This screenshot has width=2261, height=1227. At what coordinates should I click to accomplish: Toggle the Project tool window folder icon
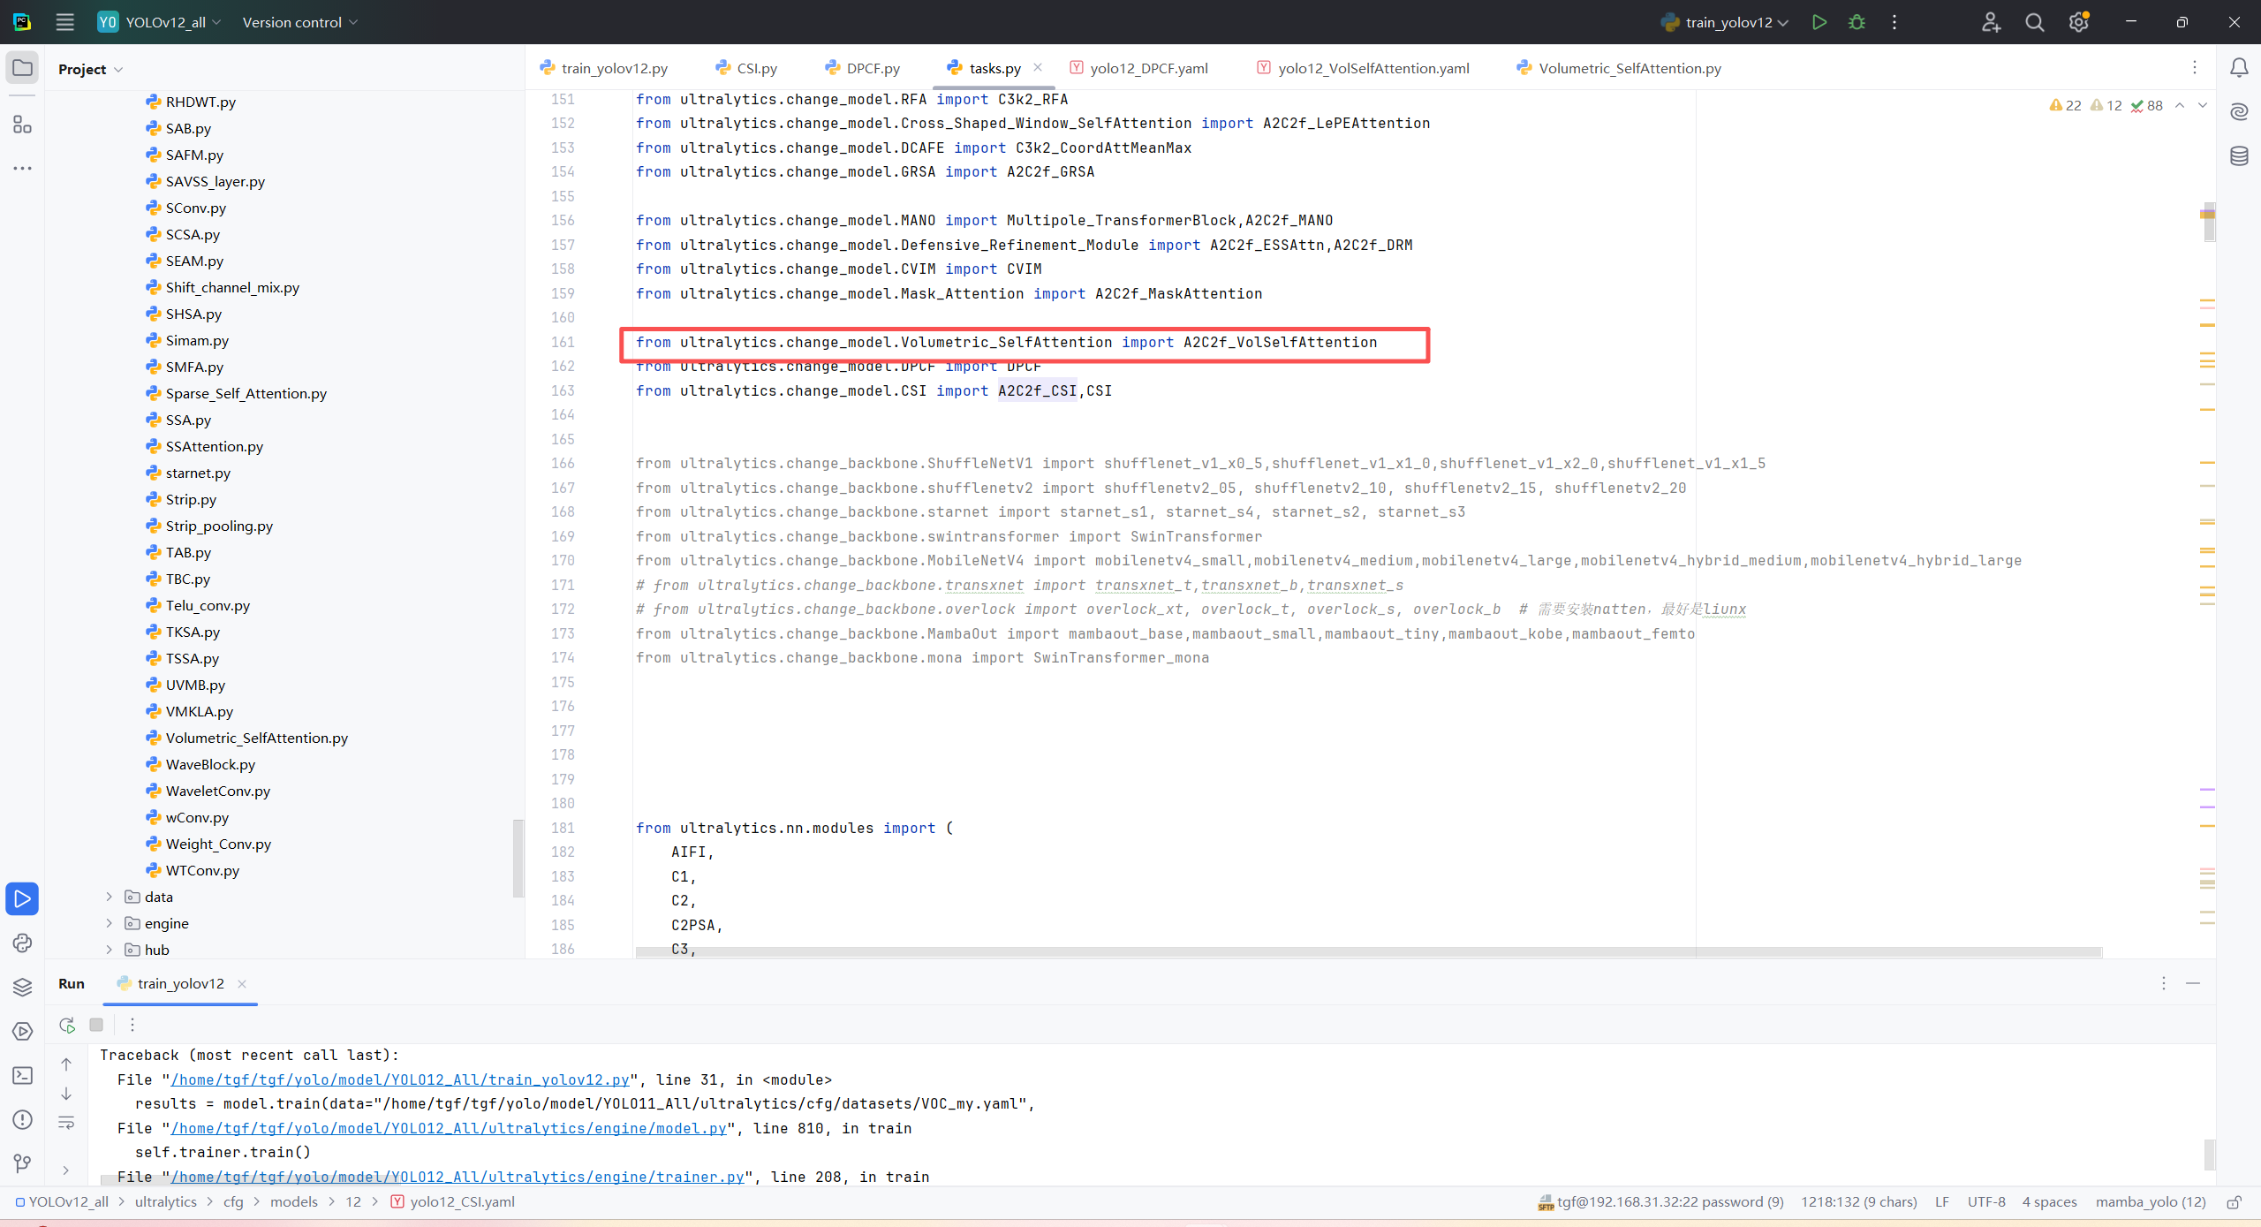pyautogui.click(x=22, y=68)
